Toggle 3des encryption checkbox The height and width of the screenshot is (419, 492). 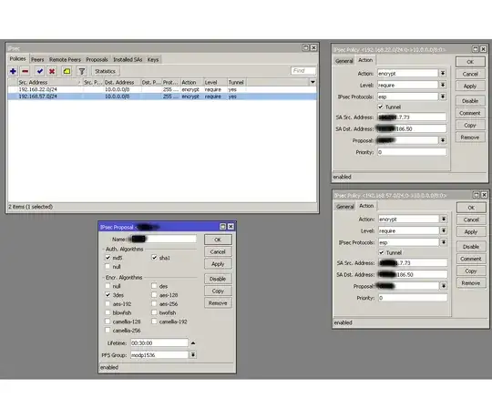pos(108,295)
